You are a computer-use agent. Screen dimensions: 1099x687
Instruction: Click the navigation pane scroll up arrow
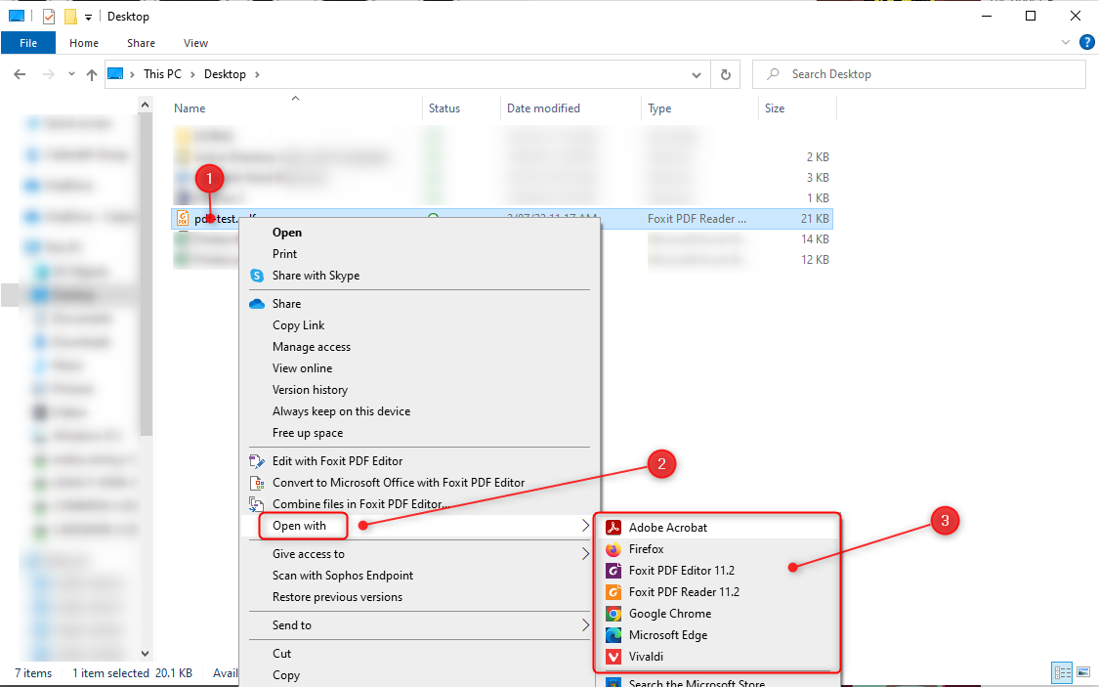[146, 106]
